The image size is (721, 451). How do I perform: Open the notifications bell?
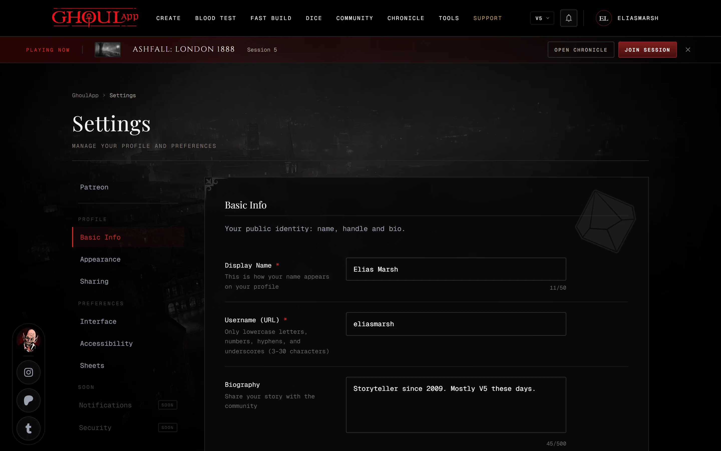click(x=569, y=18)
